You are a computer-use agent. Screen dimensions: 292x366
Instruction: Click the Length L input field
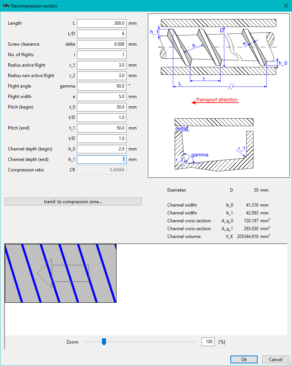click(x=102, y=23)
